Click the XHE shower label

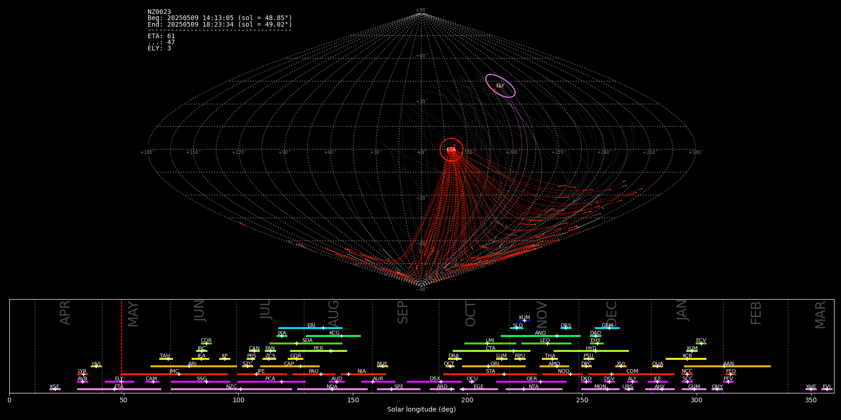pyautogui.click(x=811, y=387)
